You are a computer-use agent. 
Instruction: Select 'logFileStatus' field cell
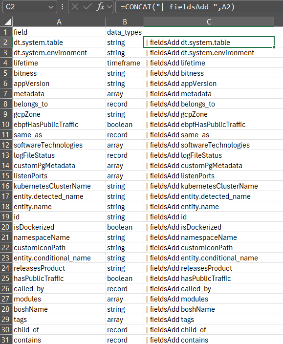pyautogui.click(x=59, y=155)
